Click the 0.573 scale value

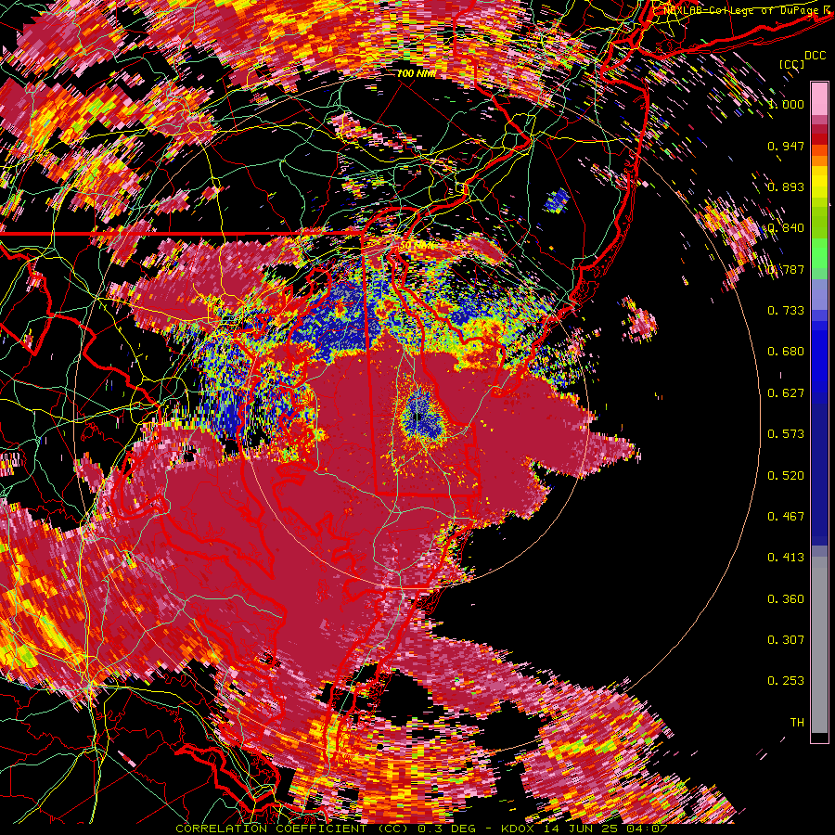[786, 434]
